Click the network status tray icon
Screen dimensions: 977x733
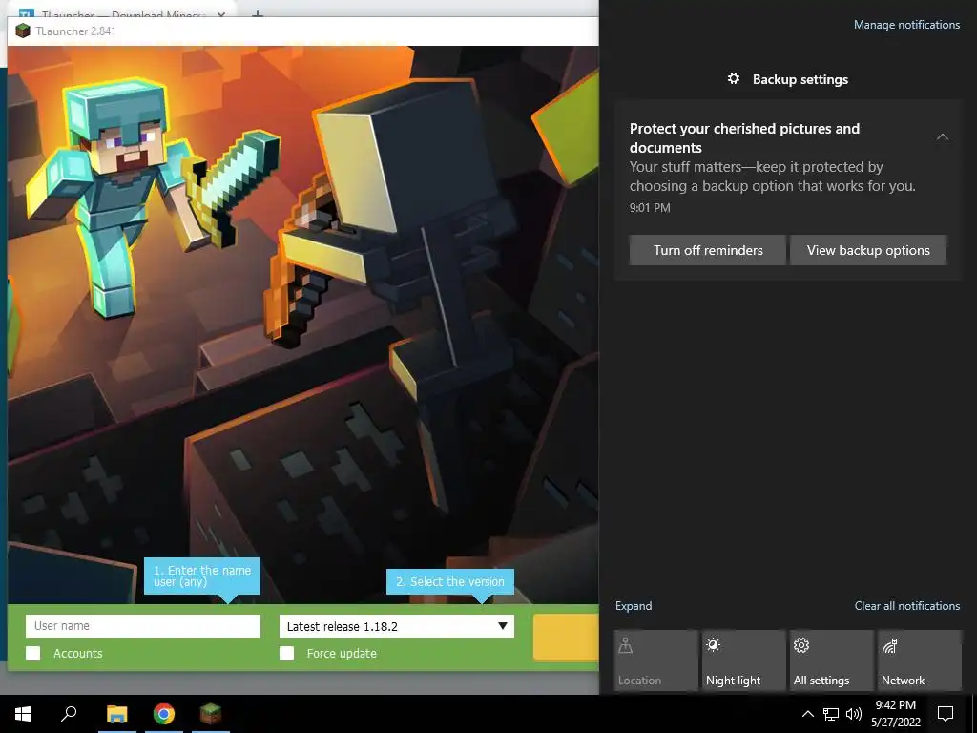click(x=831, y=714)
